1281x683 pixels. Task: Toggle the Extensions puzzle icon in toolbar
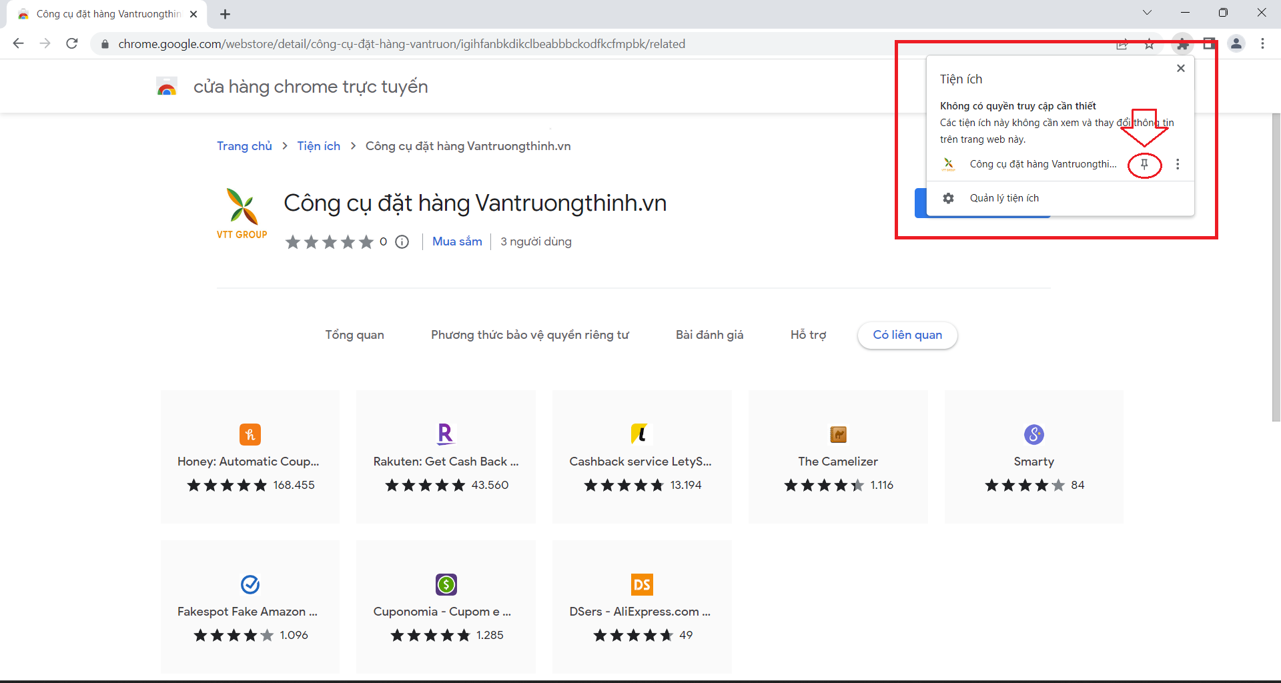1182,44
